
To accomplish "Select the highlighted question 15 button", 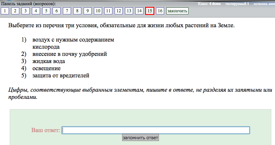I will point(150,11).
